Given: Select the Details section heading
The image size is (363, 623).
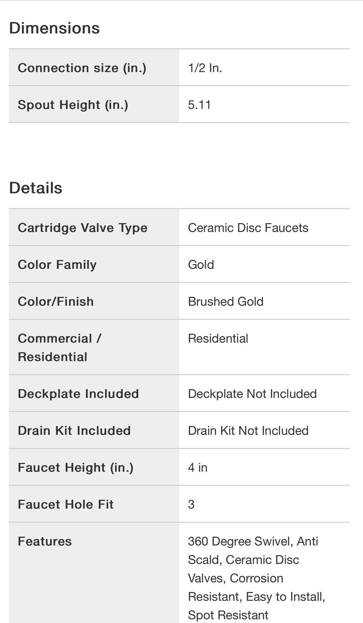Looking at the screenshot, I should (36, 188).
